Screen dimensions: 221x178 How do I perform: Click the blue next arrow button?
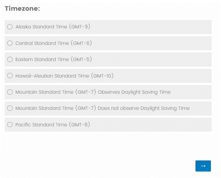[x=203, y=166]
